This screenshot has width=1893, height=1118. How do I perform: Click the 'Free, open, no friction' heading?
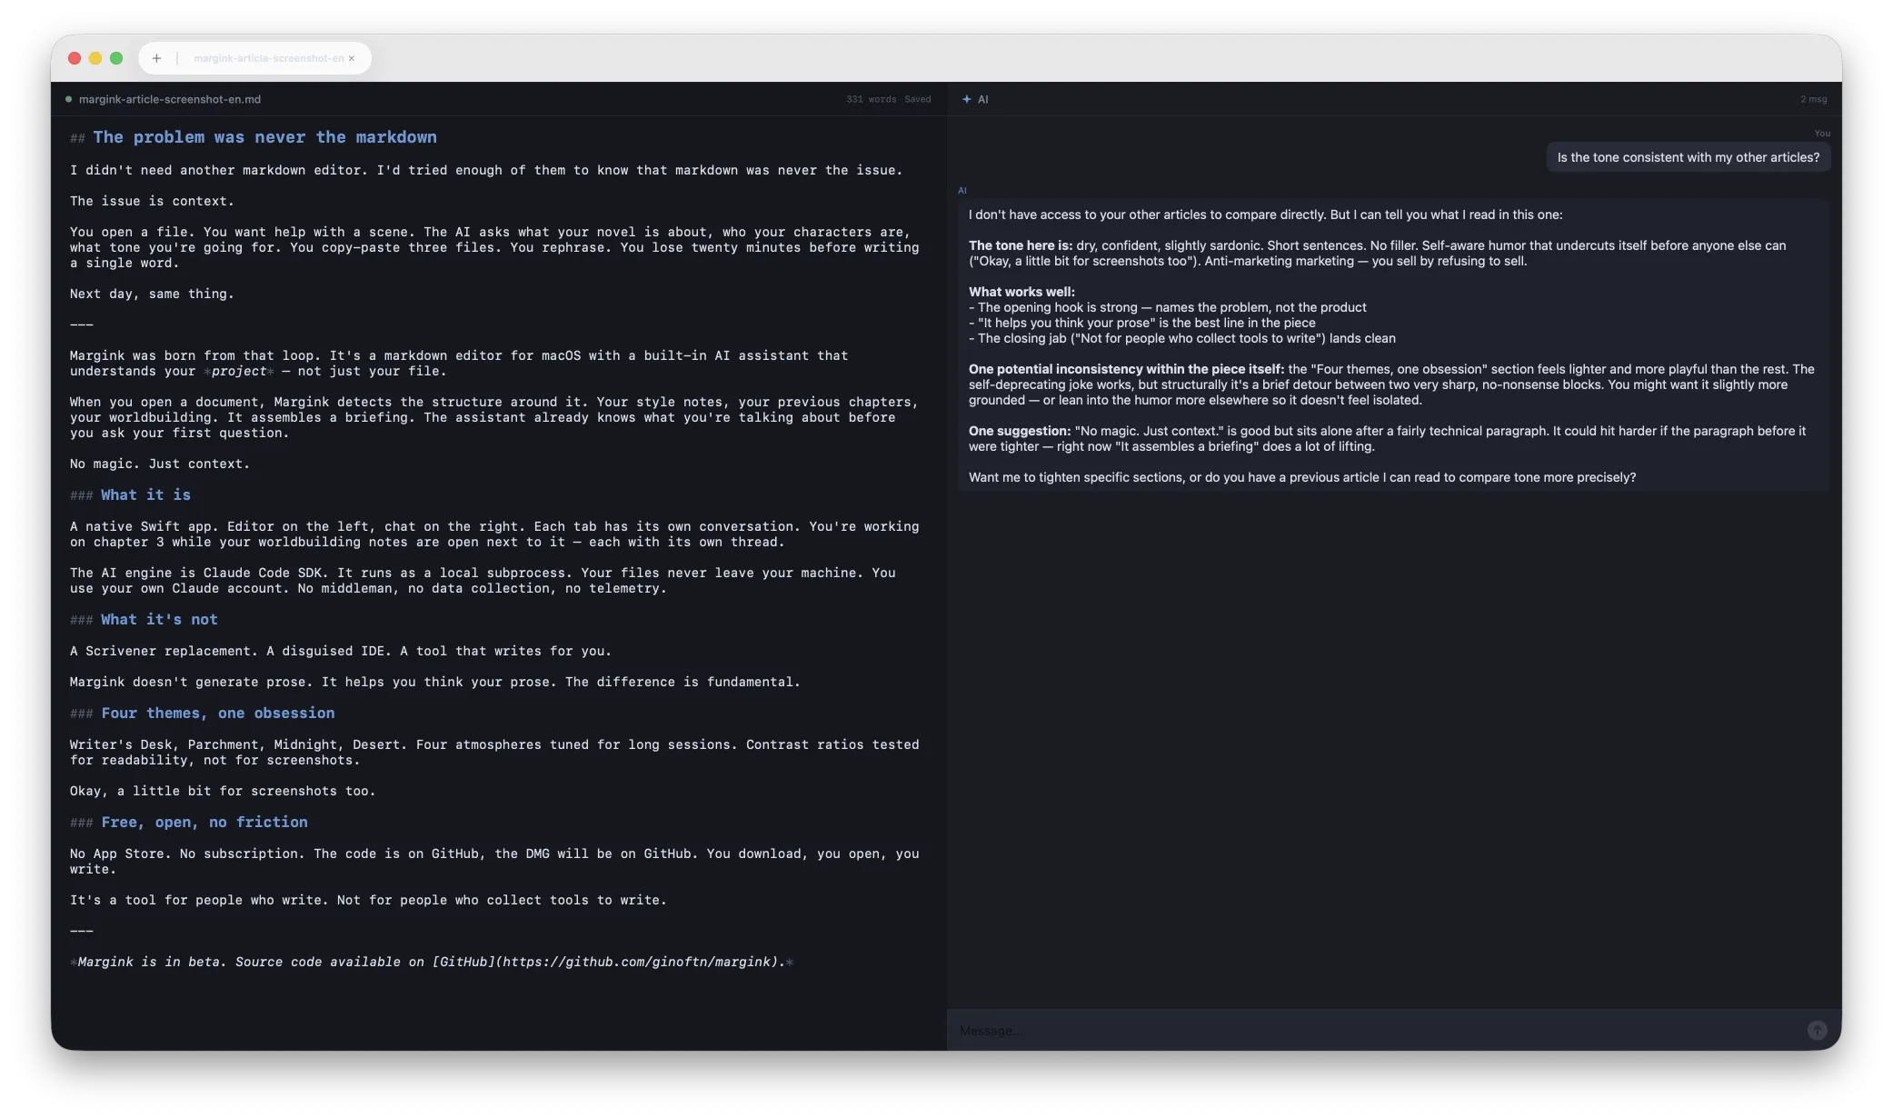204,822
